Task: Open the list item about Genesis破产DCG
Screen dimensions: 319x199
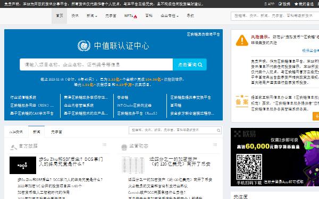Action: coord(157,192)
